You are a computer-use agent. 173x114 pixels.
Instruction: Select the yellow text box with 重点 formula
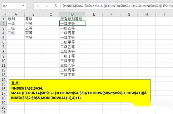tap(80, 91)
